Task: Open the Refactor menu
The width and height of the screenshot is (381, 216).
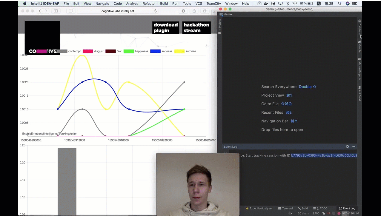Action: click(149, 4)
